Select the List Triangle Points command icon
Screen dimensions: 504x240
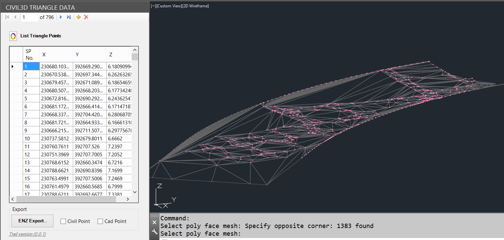[13, 36]
